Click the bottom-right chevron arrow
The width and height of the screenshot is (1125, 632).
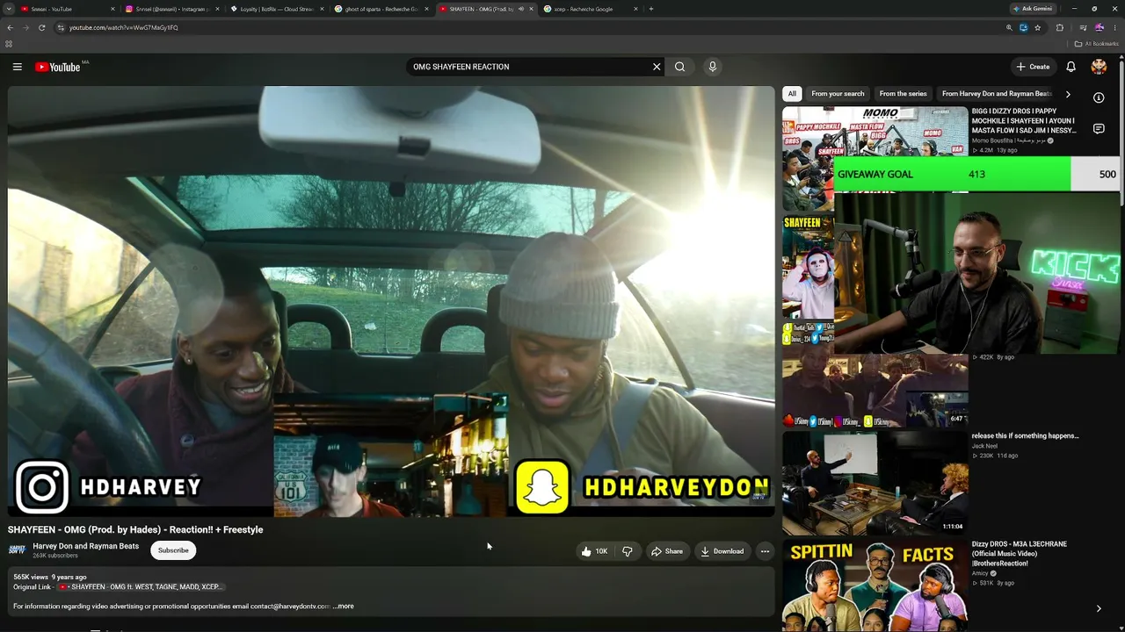[1099, 608]
